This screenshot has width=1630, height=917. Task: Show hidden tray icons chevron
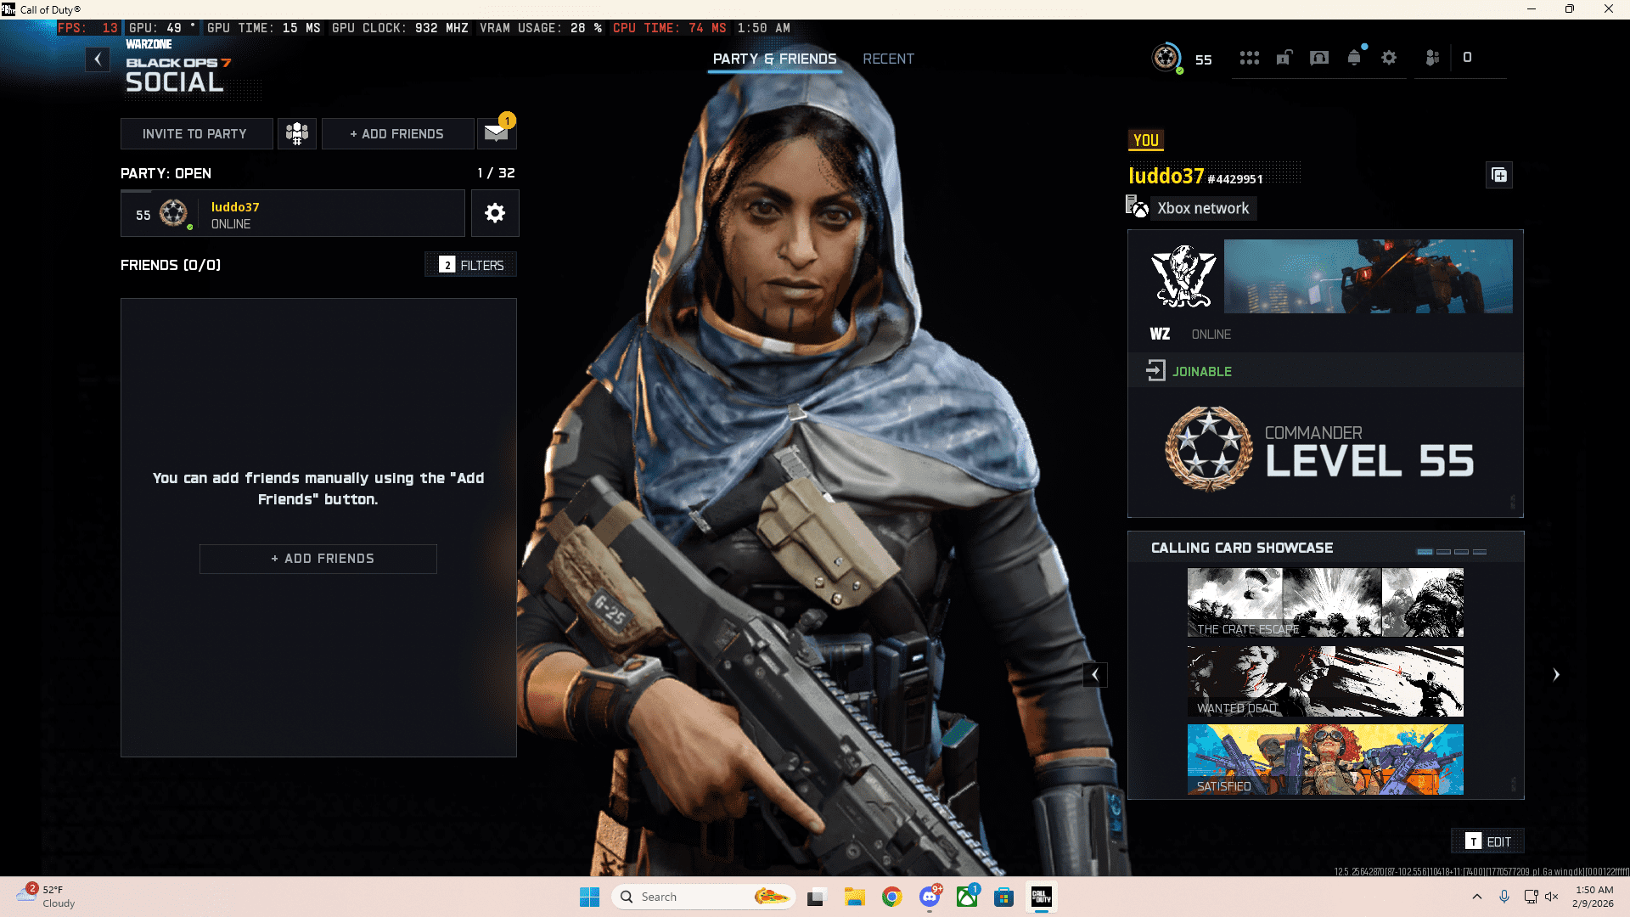pyautogui.click(x=1477, y=897)
